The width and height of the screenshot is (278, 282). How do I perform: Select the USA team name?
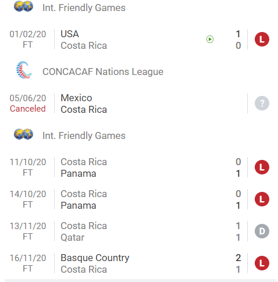tap(70, 34)
